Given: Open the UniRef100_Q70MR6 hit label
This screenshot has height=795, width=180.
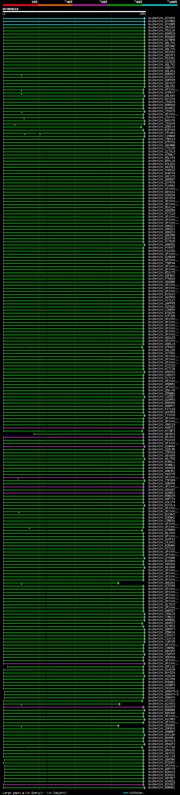Looking at the screenshot, I should (161, 21).
